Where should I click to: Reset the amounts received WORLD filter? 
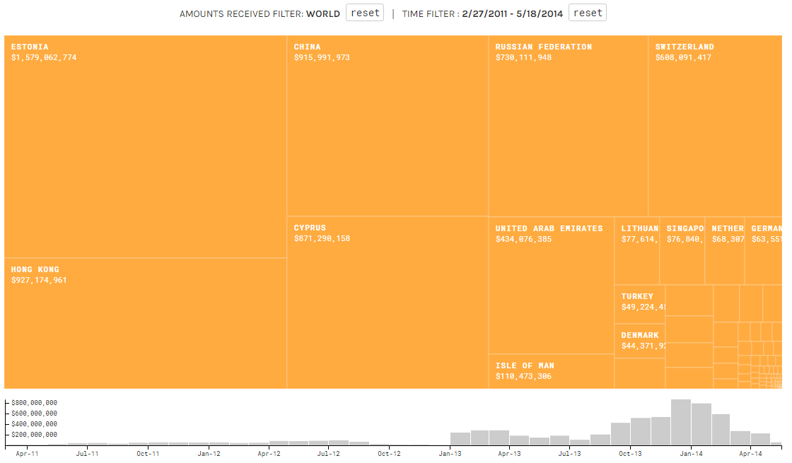364,13
